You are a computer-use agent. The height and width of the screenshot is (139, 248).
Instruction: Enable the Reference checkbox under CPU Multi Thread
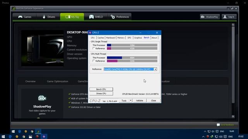94,61
